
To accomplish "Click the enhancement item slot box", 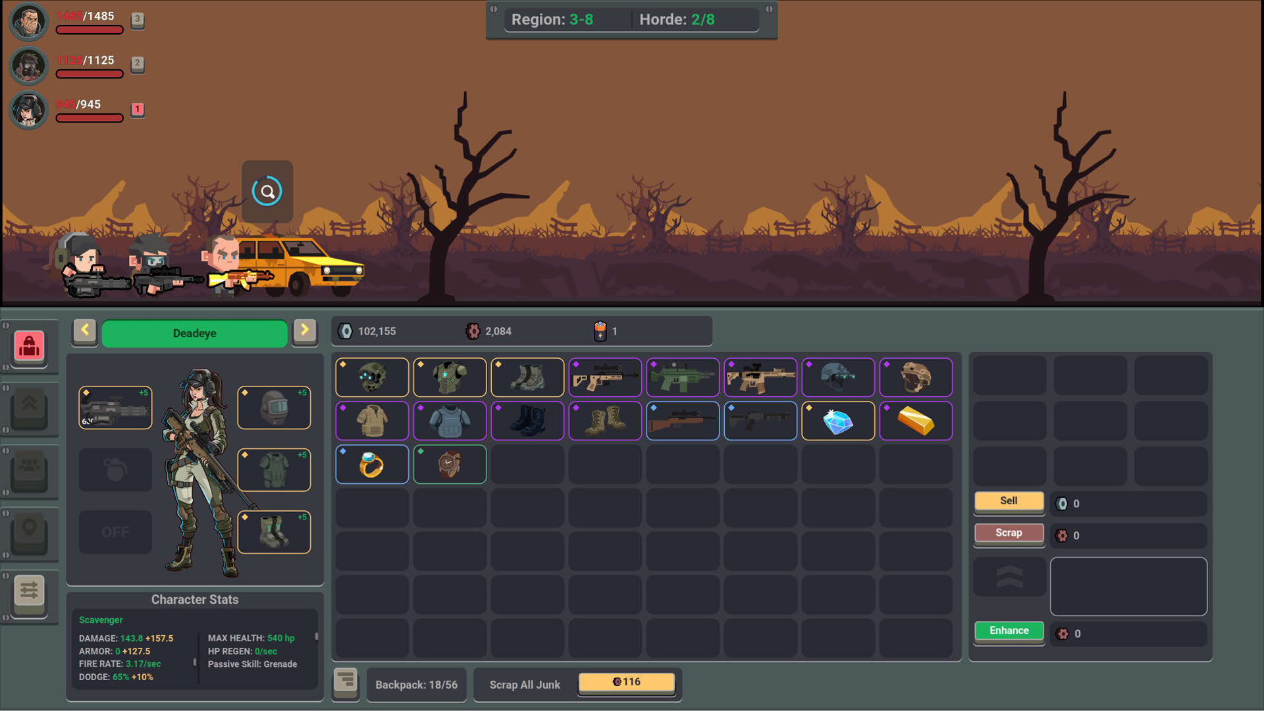I will [1128, 587].
